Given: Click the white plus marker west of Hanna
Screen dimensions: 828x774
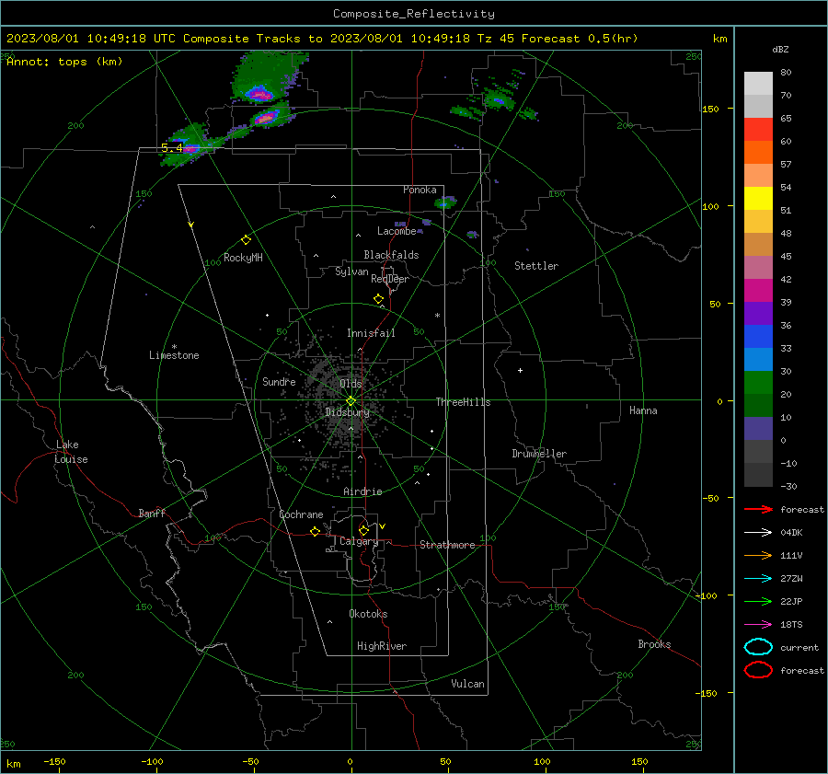Looking at the screenshot, I should [x=520, y=370].
